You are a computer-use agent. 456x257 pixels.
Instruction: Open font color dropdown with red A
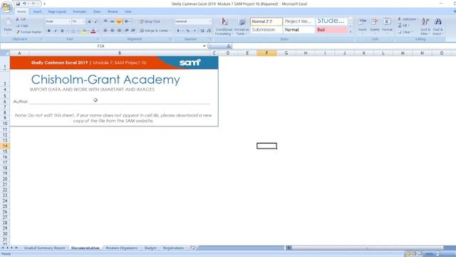point(97,31)
